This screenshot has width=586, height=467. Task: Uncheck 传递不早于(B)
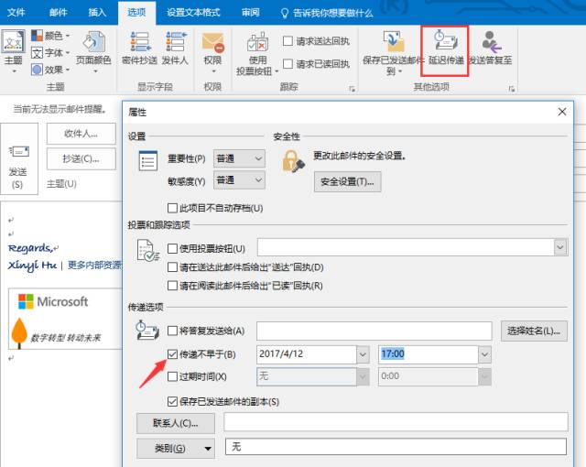(x=172, y=354)
